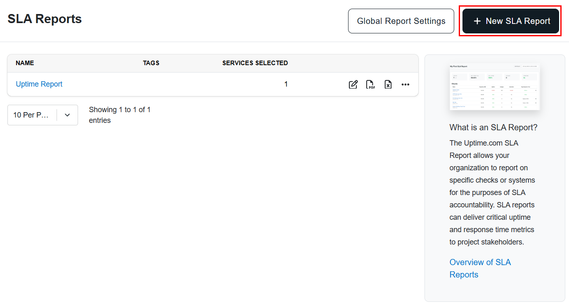The height and width of the screenshot is (308, 569).
Task: Sort the table by the NAME column
Action: click(25, 63)
